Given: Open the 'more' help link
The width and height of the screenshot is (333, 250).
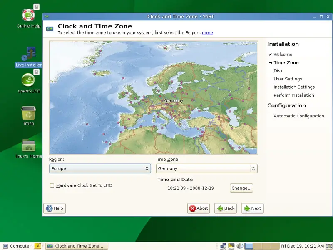Looking at the screenshot, I should point(207,33).
